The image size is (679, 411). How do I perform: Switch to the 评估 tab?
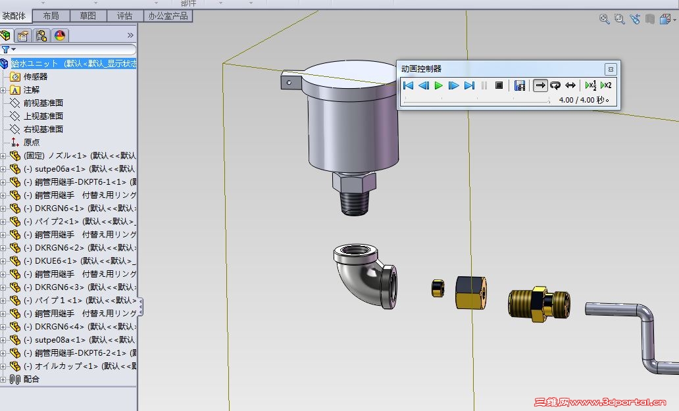pyautogui.click(x=124, y=16)
